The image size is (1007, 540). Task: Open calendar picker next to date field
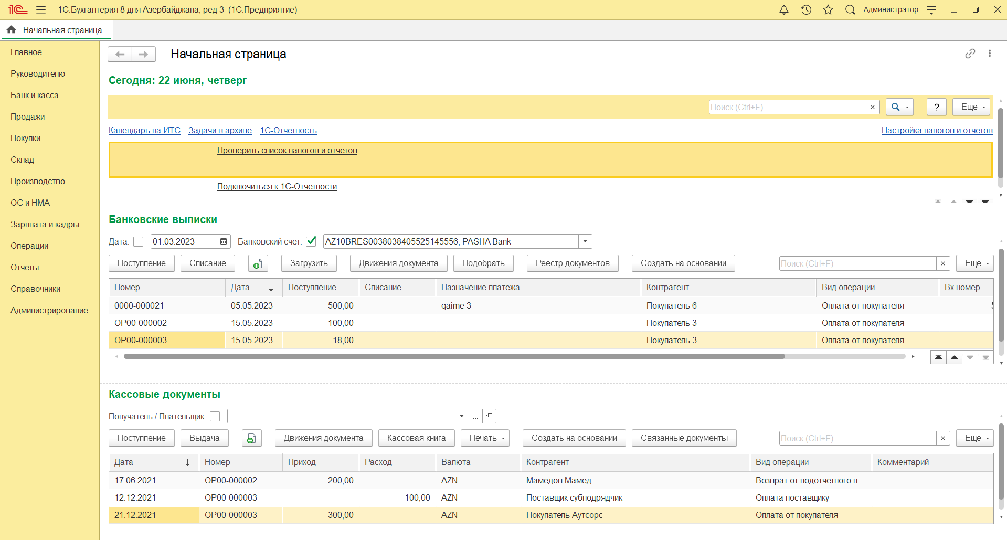pos(224,241)
